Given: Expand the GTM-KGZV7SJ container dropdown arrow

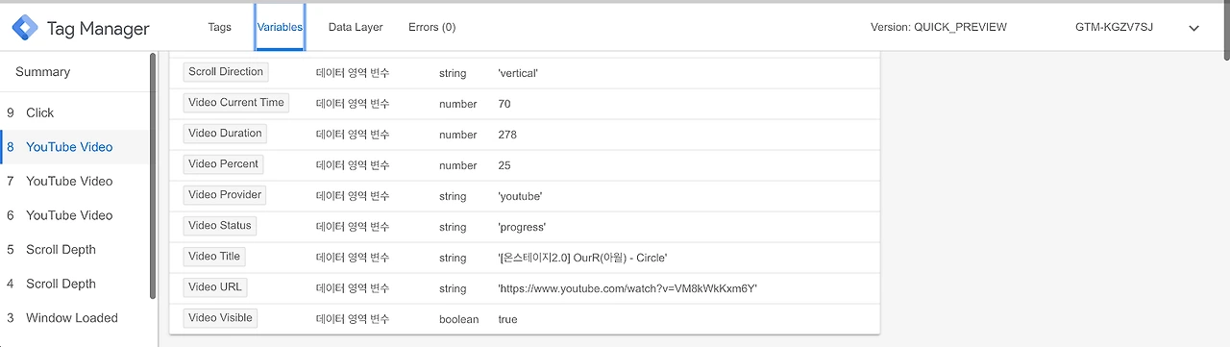Looking at the screenshot, I should pos(1194,28).
